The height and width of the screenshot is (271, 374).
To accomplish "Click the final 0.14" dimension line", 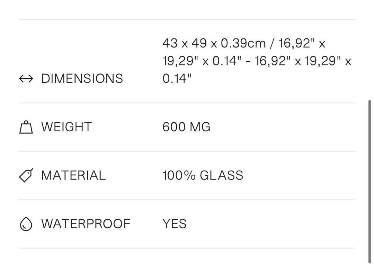I will 177,79.
